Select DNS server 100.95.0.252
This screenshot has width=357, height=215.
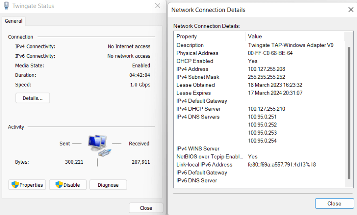(x=262, y=125)
